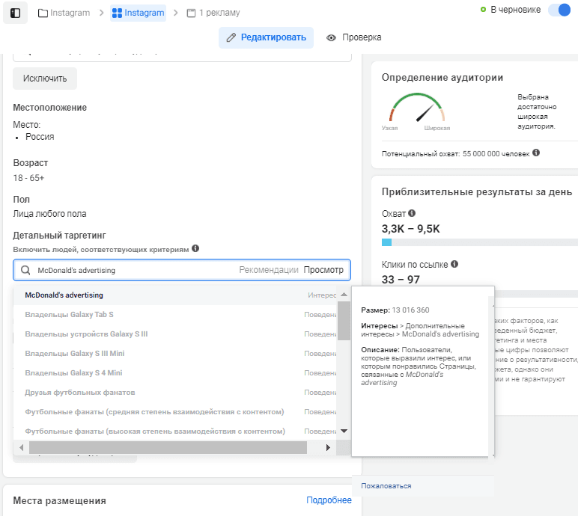Click the eye icon beside Проверка
Screen dimensions: 578x516
[331, 37]
